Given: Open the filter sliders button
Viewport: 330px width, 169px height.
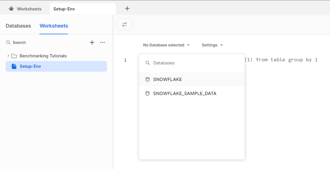Looking at the screenshot, I should tap(124, 24).
